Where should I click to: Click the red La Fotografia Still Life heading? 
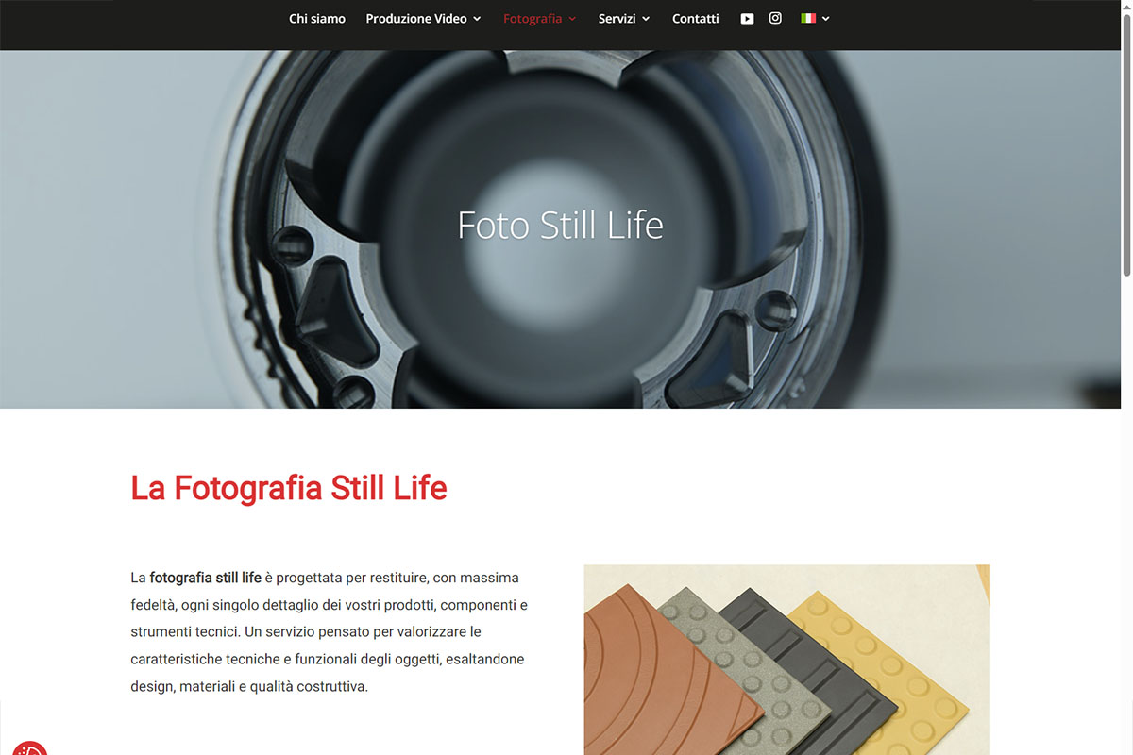click(289, 489)
